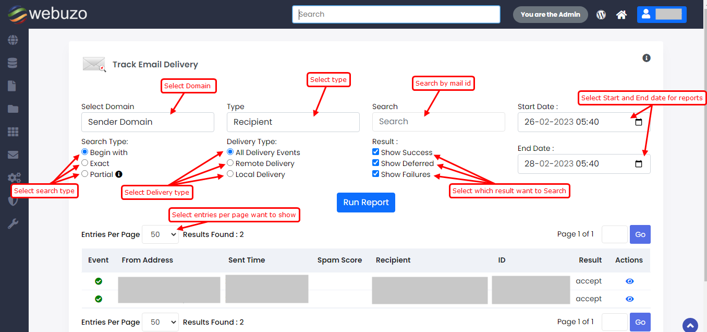Open the database icon in sidebar
This screenshot has width=707, height=332.
click(x=13, y=63)
